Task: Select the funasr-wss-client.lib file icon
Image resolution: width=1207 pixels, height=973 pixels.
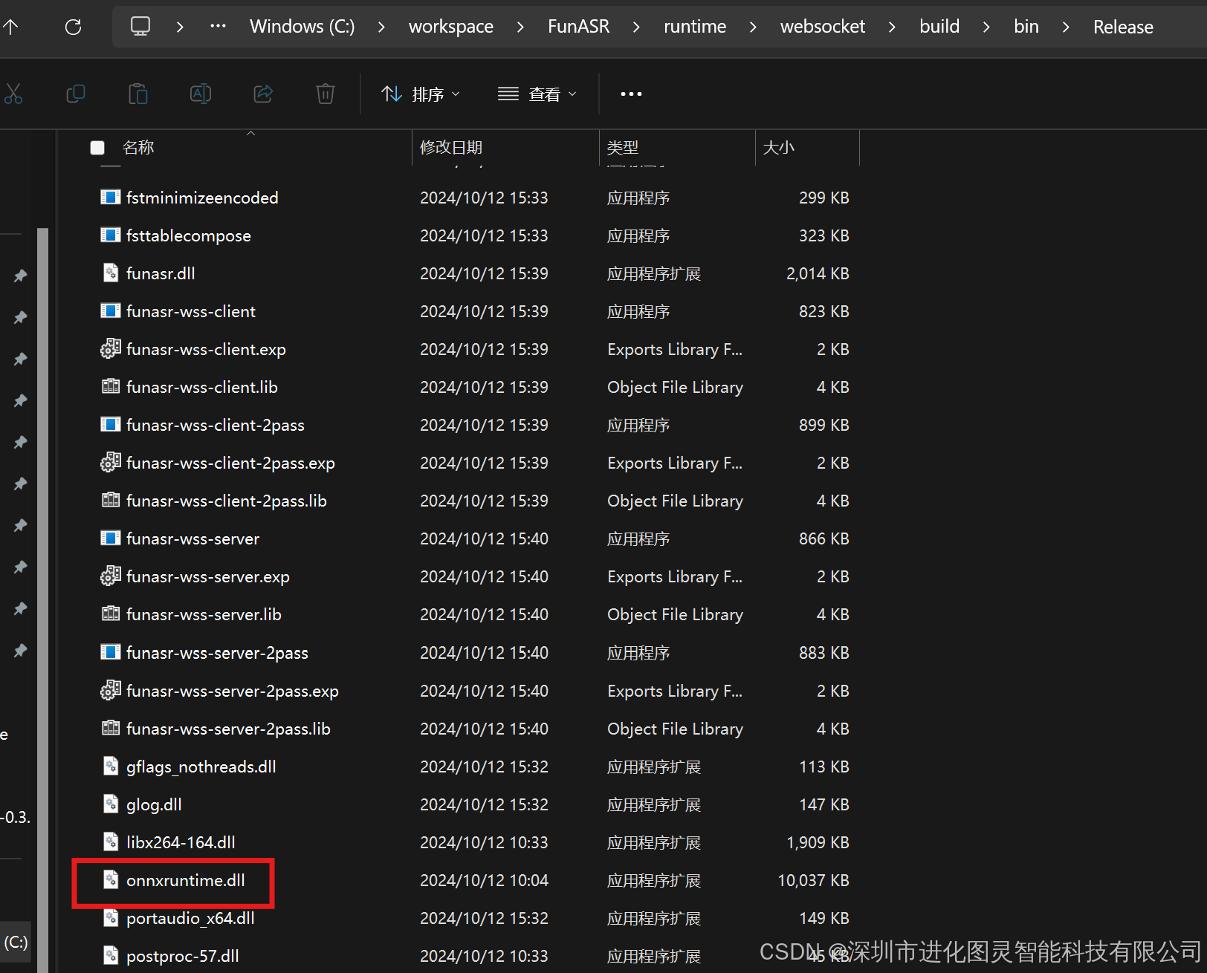Action: click(111, 386)
